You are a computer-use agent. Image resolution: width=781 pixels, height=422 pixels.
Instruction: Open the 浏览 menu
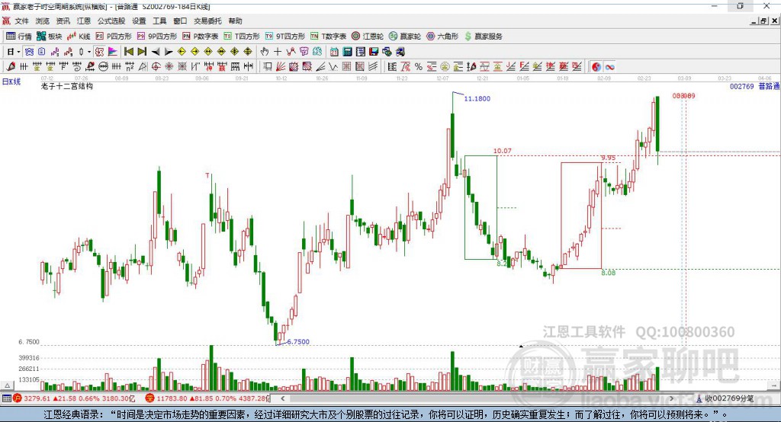tap(43, 21)
